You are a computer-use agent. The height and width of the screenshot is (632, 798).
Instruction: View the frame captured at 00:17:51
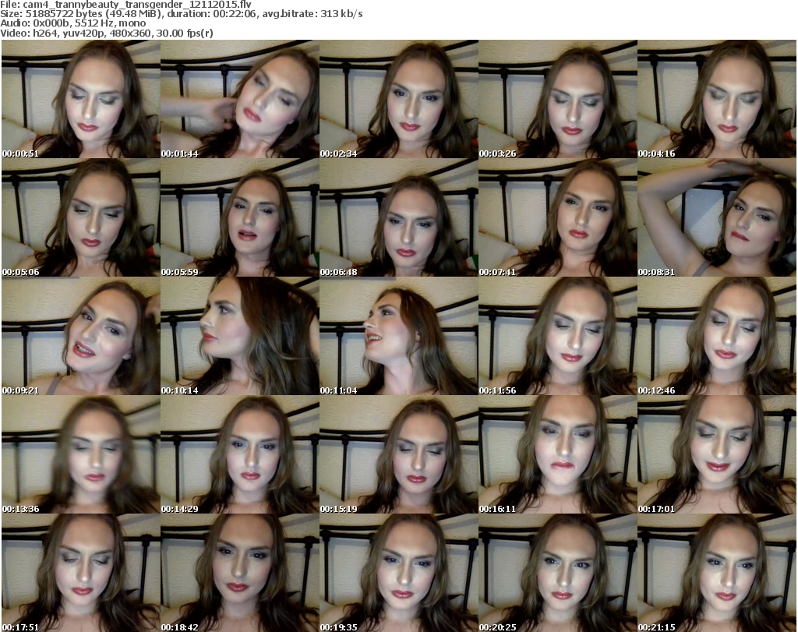coord(81,573)
